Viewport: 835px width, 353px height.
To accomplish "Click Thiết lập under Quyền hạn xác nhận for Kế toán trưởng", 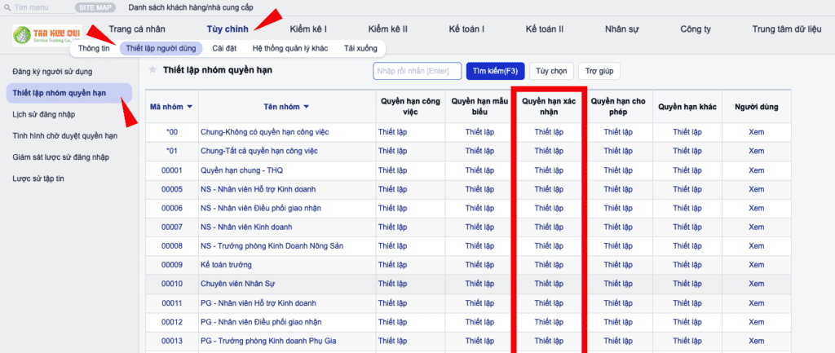I will [548, 265].
